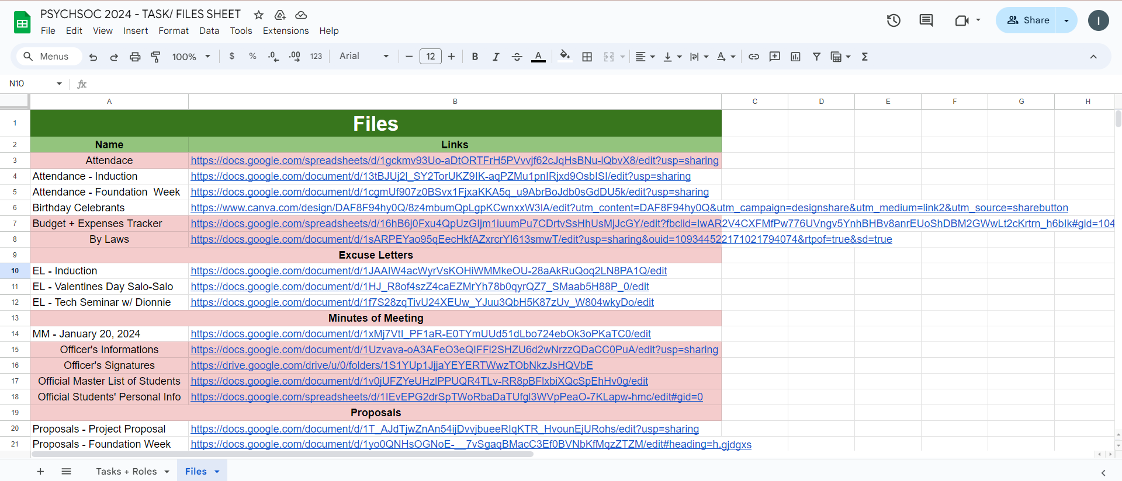Open the Birthday Celebrants Canva link
The image size is (1122, 481).
(x=629, y=208)
